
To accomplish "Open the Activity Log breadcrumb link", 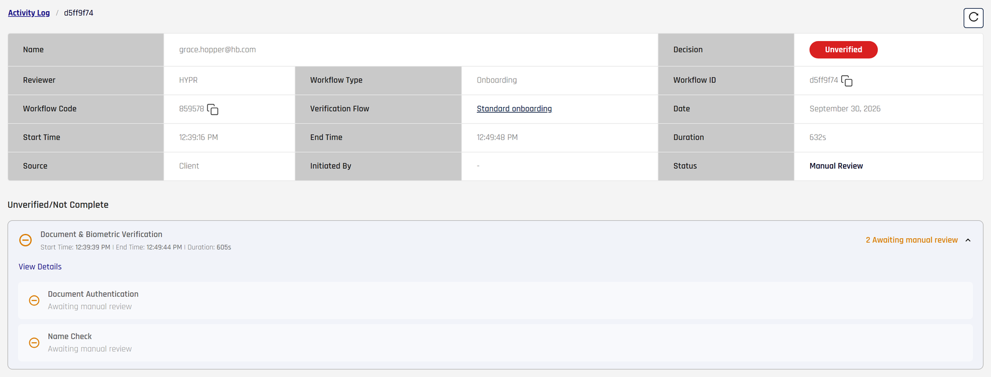I will pos(29,13).
